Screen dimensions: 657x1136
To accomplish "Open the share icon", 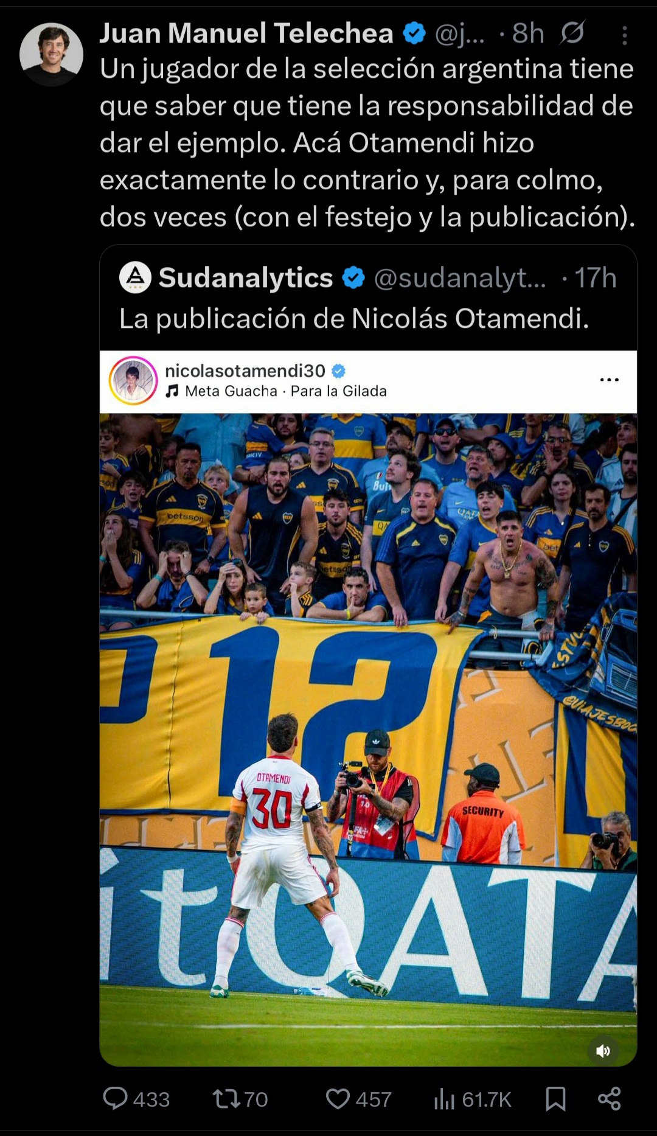I will (609, 1099).
